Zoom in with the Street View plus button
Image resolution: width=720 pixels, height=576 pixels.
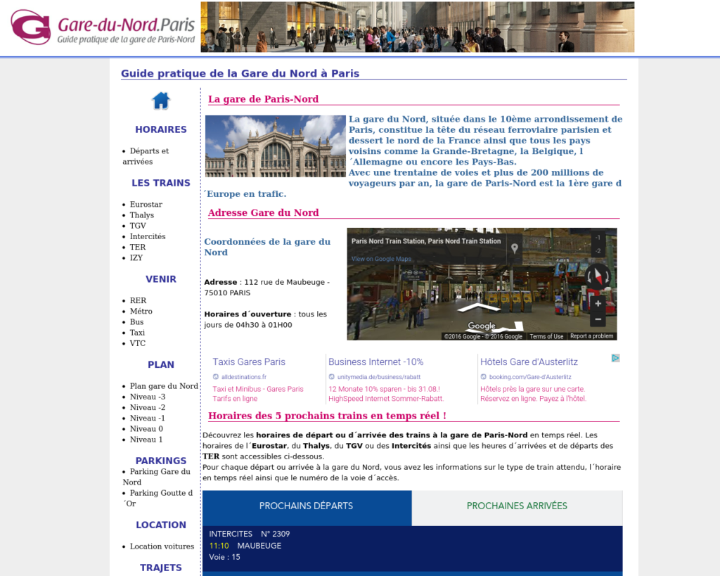tap(598, 304)
